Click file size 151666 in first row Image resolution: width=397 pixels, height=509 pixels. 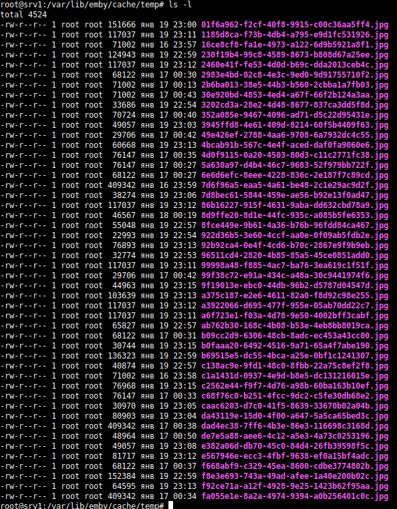[x=122, y=25]
